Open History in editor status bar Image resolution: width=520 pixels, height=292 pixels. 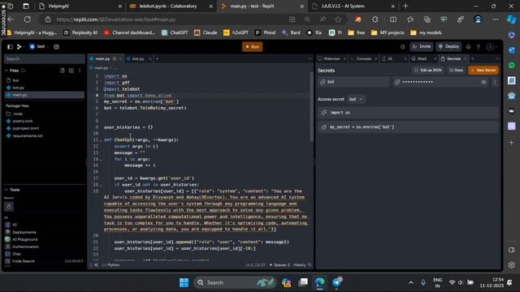[x=301, y=265]
